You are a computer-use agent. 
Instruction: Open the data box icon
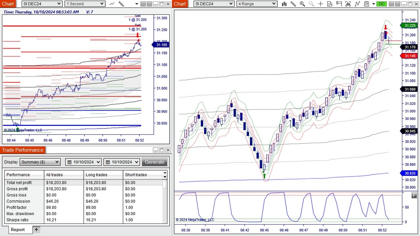tap(330, 4)
